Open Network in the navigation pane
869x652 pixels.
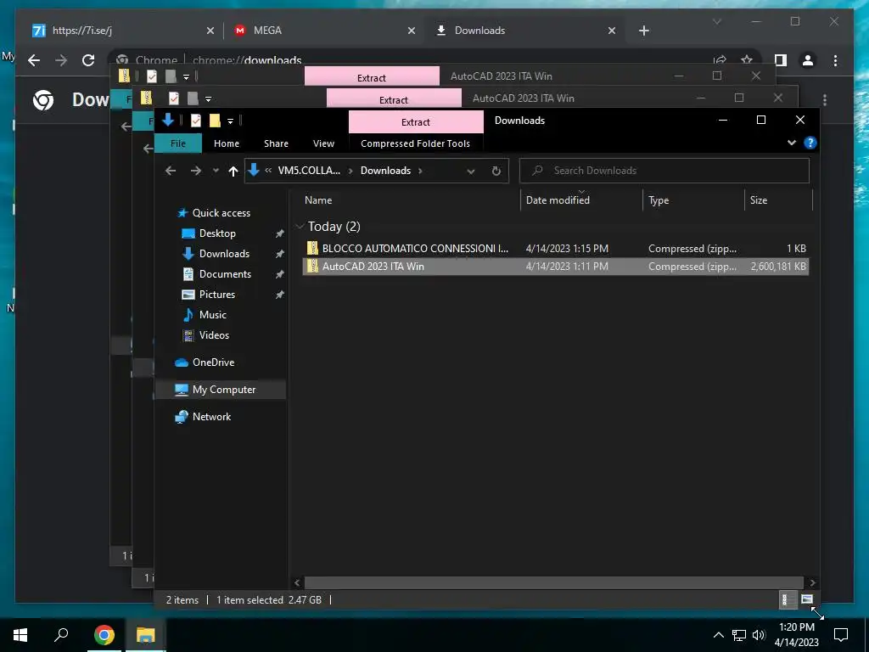(211, 416)
